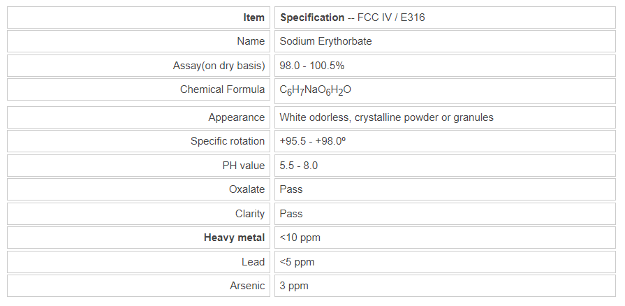Image resolution: width=625 pixels, height=306 pixels.
Task: Select the '<5 ppm' lead value
Action: pyautogui.click(x=297, y=262)
